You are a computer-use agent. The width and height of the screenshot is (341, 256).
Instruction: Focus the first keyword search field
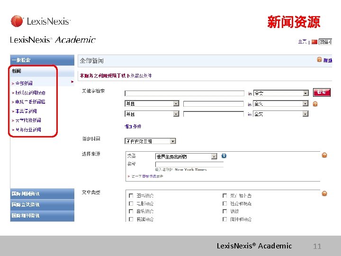pos(184,93)
